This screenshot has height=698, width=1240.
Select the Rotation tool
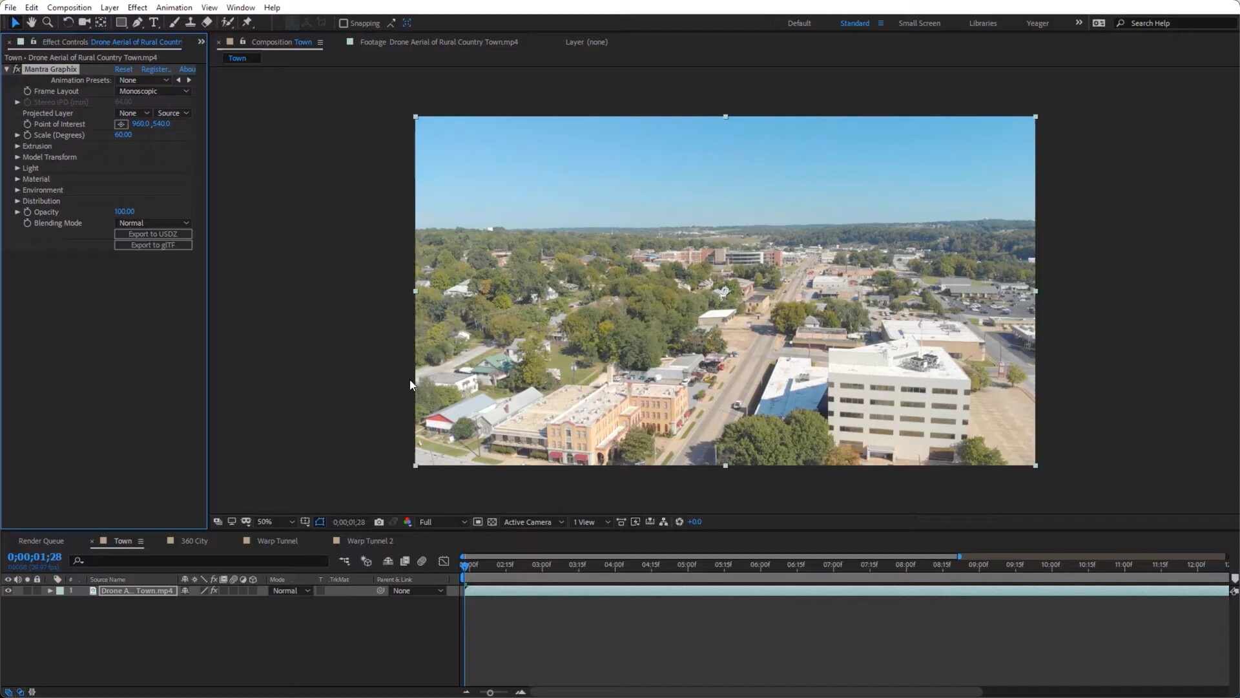68,23
